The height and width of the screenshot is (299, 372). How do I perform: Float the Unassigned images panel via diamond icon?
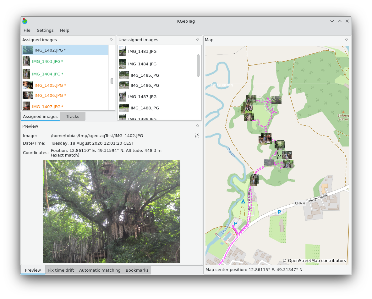198,39
